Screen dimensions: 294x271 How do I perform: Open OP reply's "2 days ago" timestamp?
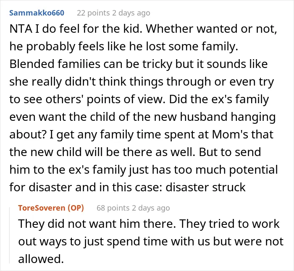(151, 208)
